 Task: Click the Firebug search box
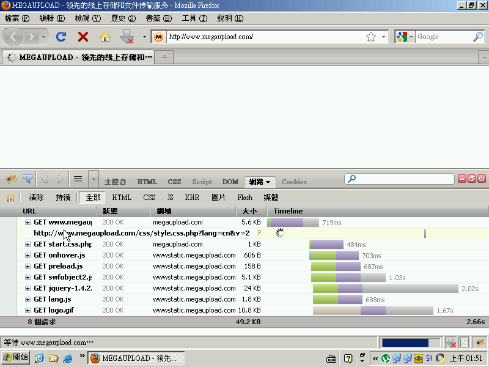tap(399, 179)
